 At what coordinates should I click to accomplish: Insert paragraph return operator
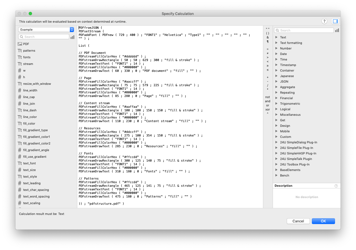(x=268, y=42)
